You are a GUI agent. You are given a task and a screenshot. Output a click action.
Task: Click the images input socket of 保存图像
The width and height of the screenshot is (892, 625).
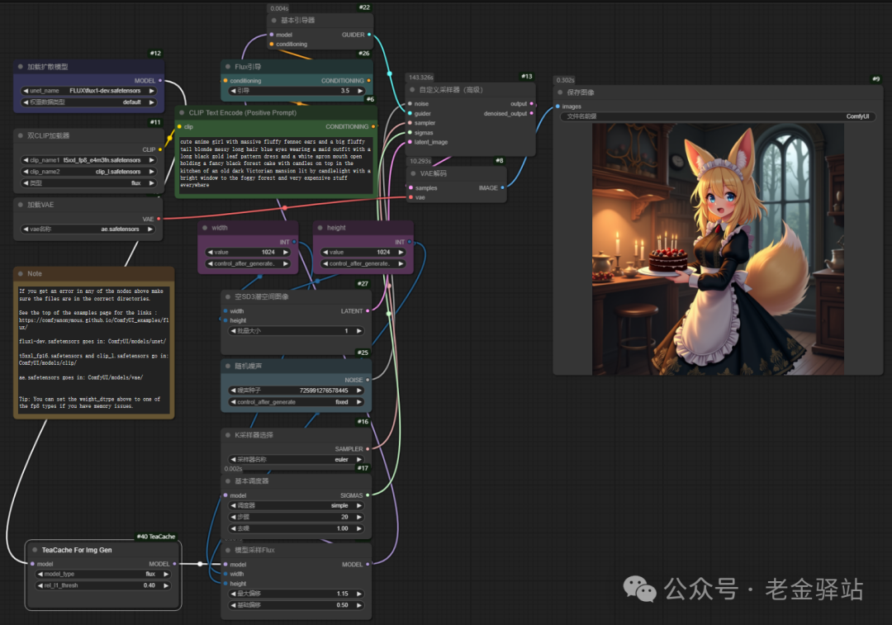557,107
